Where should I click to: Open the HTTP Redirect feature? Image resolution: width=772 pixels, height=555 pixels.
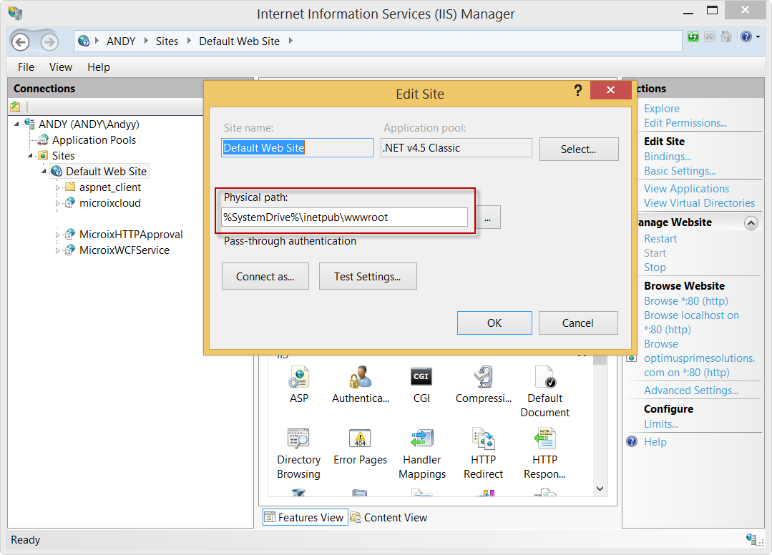pos(484,438)
